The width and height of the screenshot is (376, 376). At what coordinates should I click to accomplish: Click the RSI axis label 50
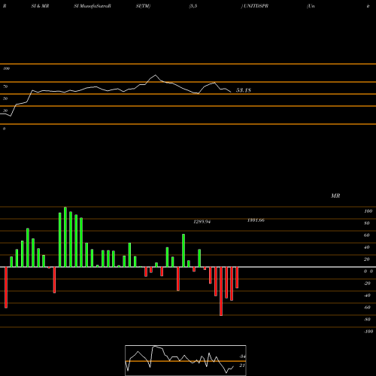click(5, 99)
